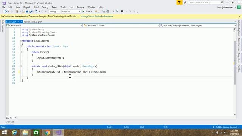
Task: Open the File menu
Action: (3, 7)
